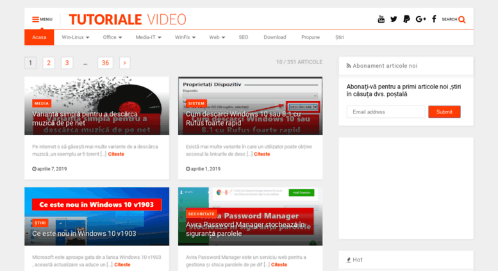Click the Email address input field
The width and height of the screenshot is (498, 271).
[386, 112]
